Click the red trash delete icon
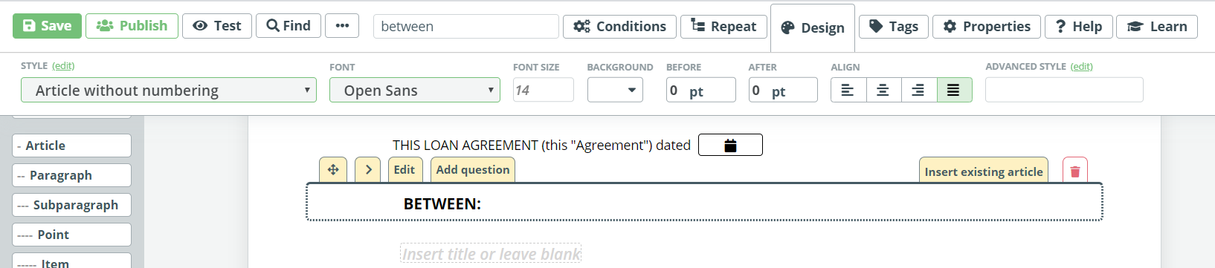 tap(1074, 171)
